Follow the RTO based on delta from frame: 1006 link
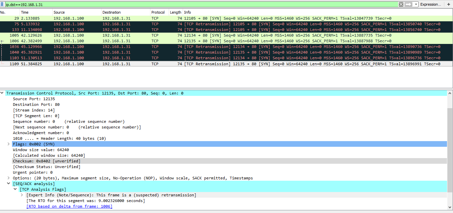The image size is (453, 213). click(x=69, y=206)
